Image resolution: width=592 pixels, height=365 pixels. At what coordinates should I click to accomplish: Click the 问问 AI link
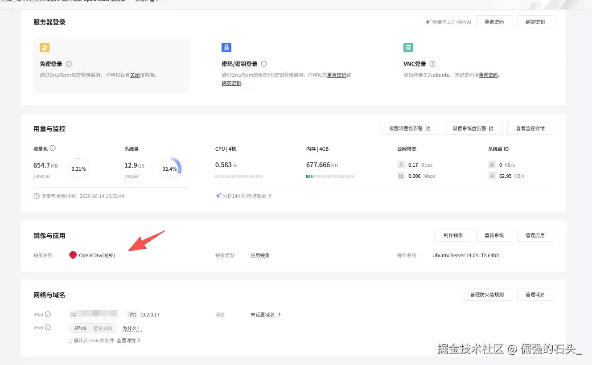click(x=463, y=21)
